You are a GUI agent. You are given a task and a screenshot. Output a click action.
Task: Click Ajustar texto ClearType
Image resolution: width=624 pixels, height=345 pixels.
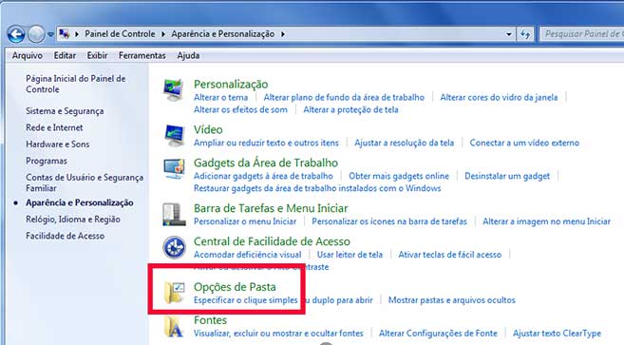point(557,333)
